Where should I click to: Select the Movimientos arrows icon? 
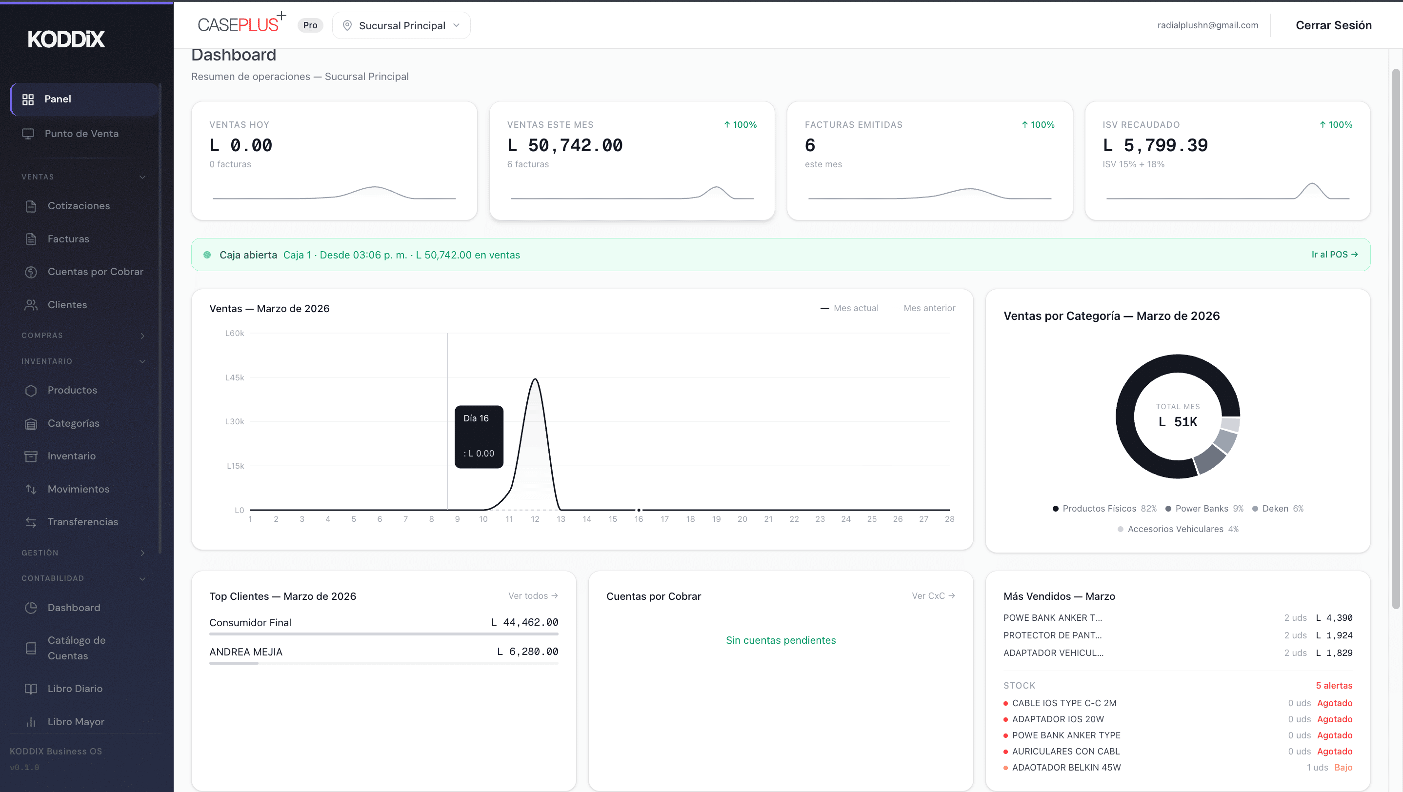[x=31, y=489]
